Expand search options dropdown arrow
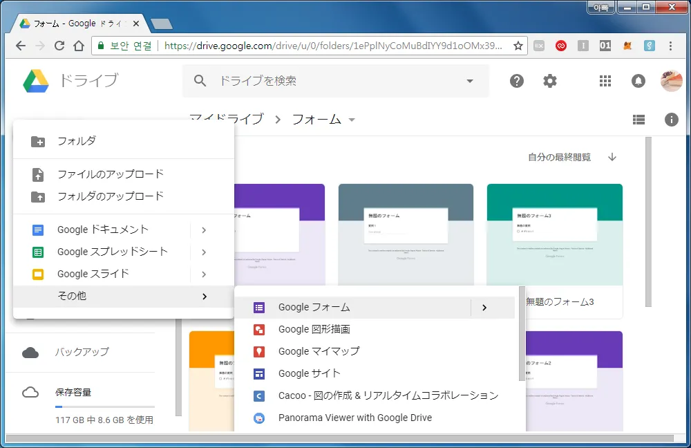The height and width of the screenshot is (448, 691). (470, 81)
